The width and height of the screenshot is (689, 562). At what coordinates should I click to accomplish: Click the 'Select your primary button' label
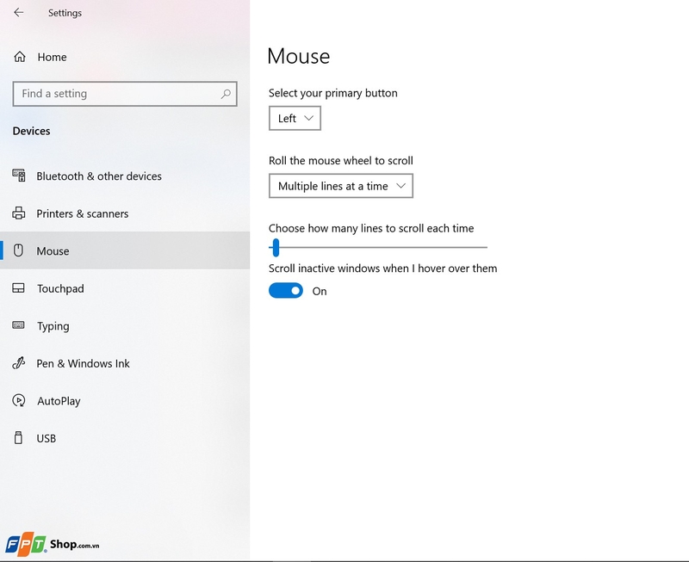[x=333, y=93]
